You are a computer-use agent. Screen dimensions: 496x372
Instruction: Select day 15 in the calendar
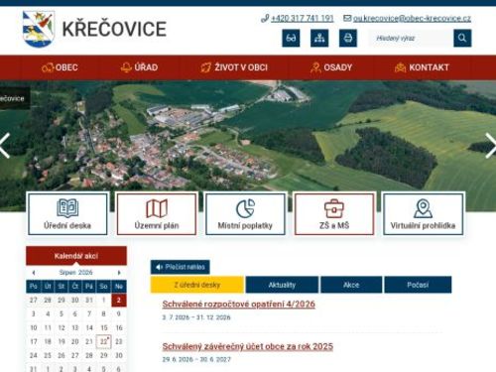[x=104, y=327]
